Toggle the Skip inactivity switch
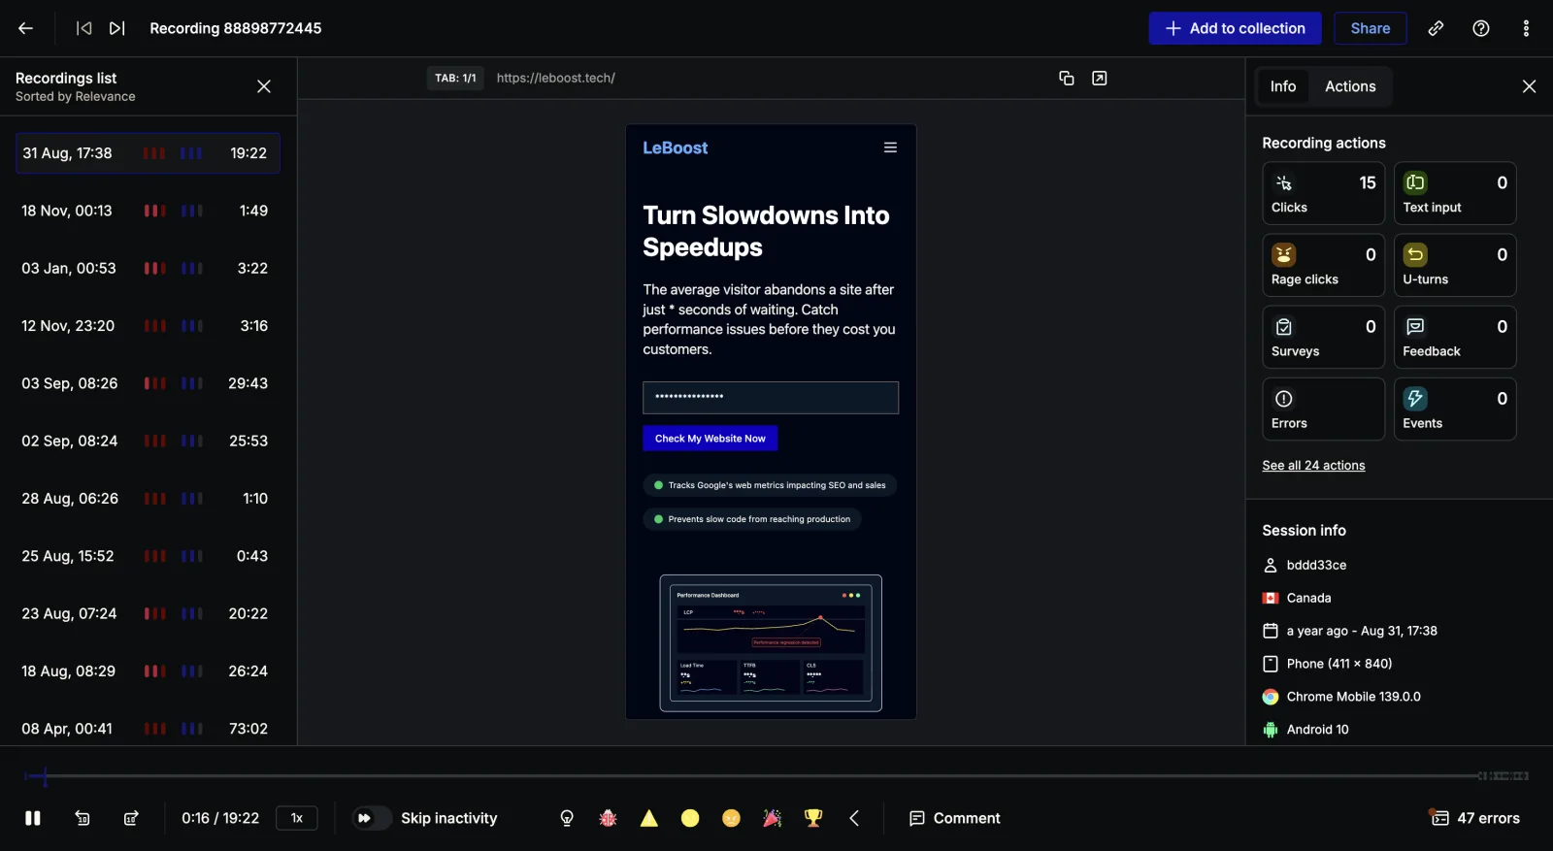This screenshot has height=851, width=1553. point(370,818)
